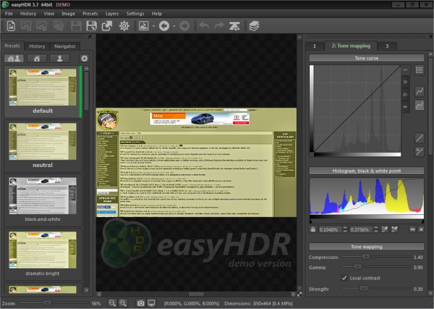Select the R channel on tone curve
The width and height of the screenshot is (434, 309).
[x=405, y=82]
